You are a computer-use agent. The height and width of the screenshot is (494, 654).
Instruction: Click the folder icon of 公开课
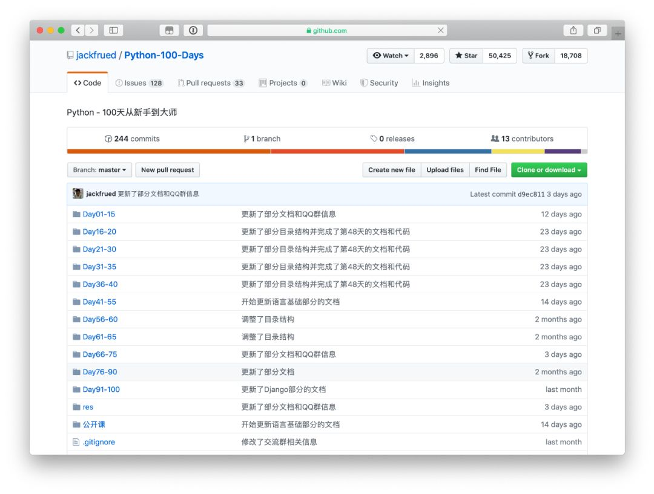coord(76,424)
